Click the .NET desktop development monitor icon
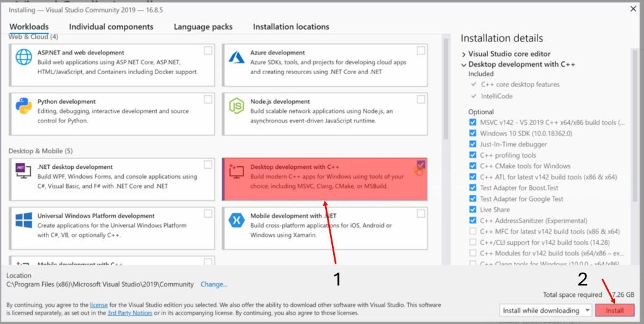 (x=24, y=171)
